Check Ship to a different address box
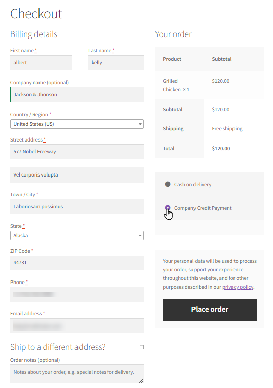 coord(142,347)
